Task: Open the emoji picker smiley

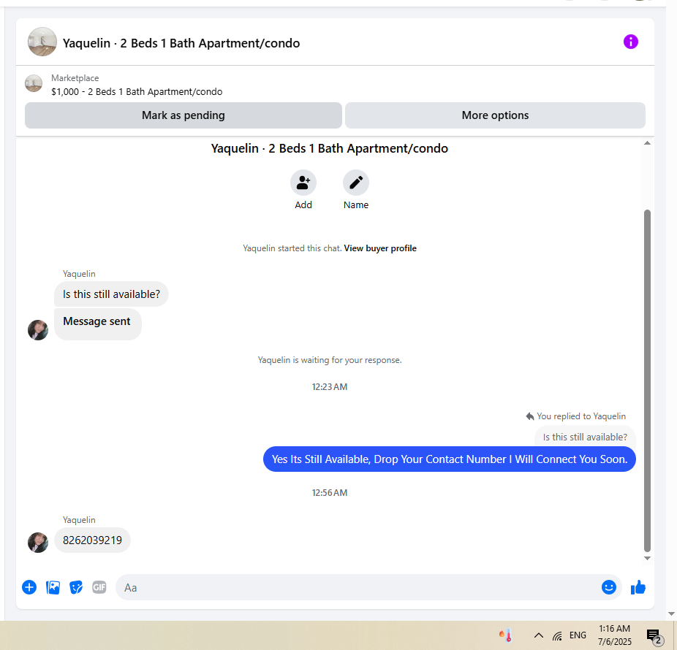Action: point(608,587)
